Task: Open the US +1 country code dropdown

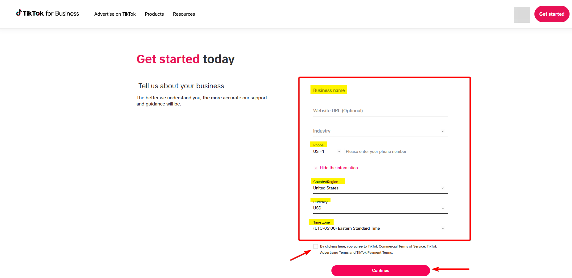Action: 338,151
